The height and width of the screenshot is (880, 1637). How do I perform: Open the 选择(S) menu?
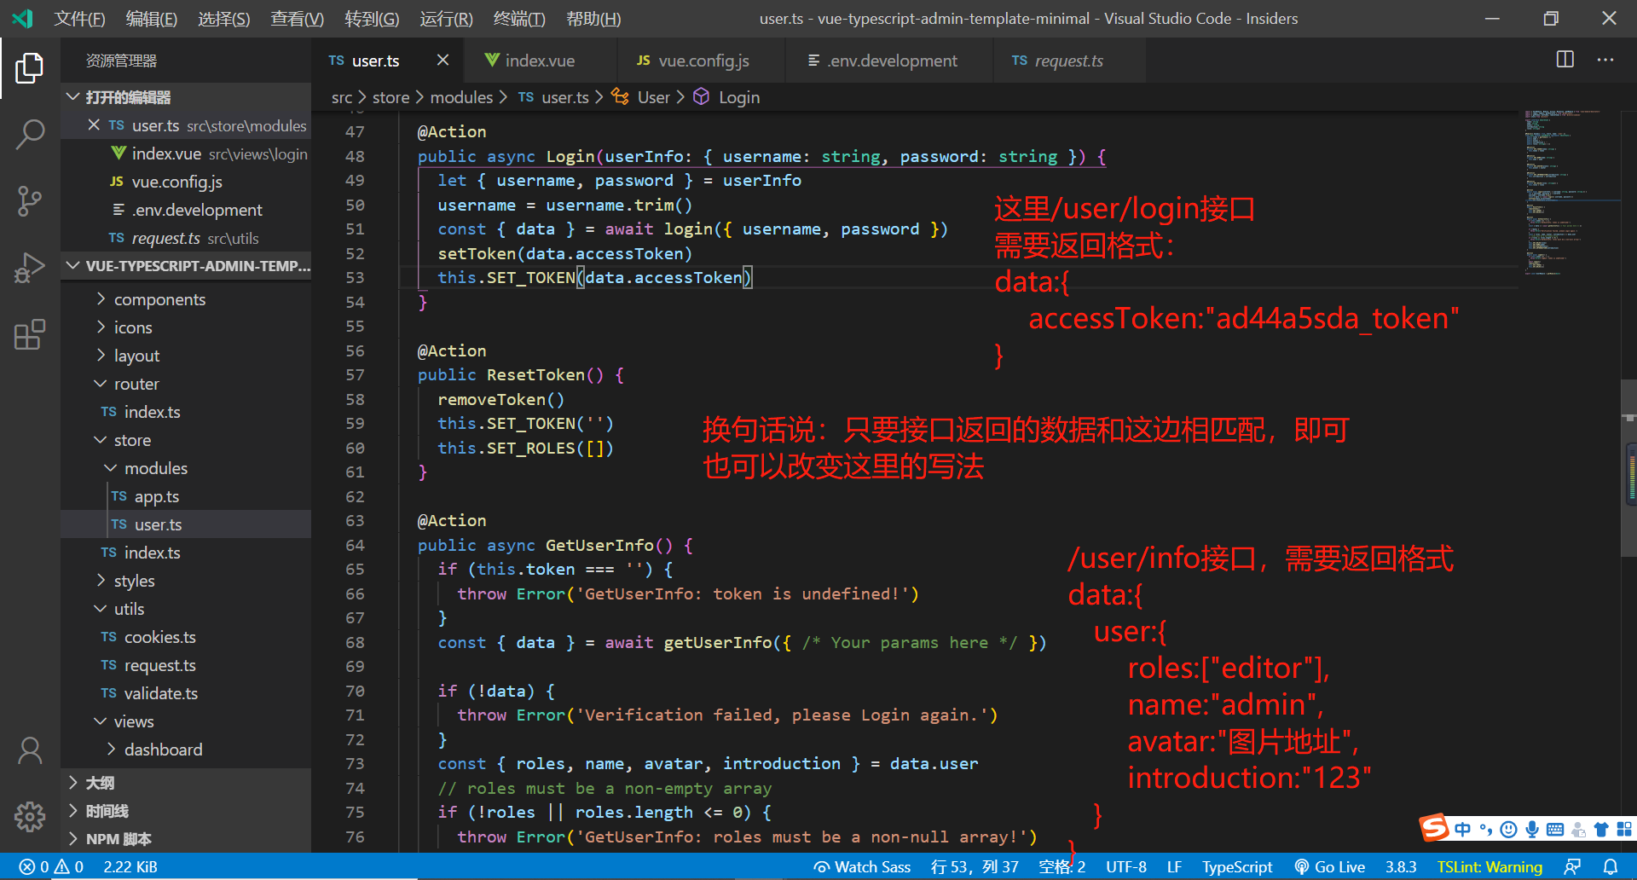(224, 18)
